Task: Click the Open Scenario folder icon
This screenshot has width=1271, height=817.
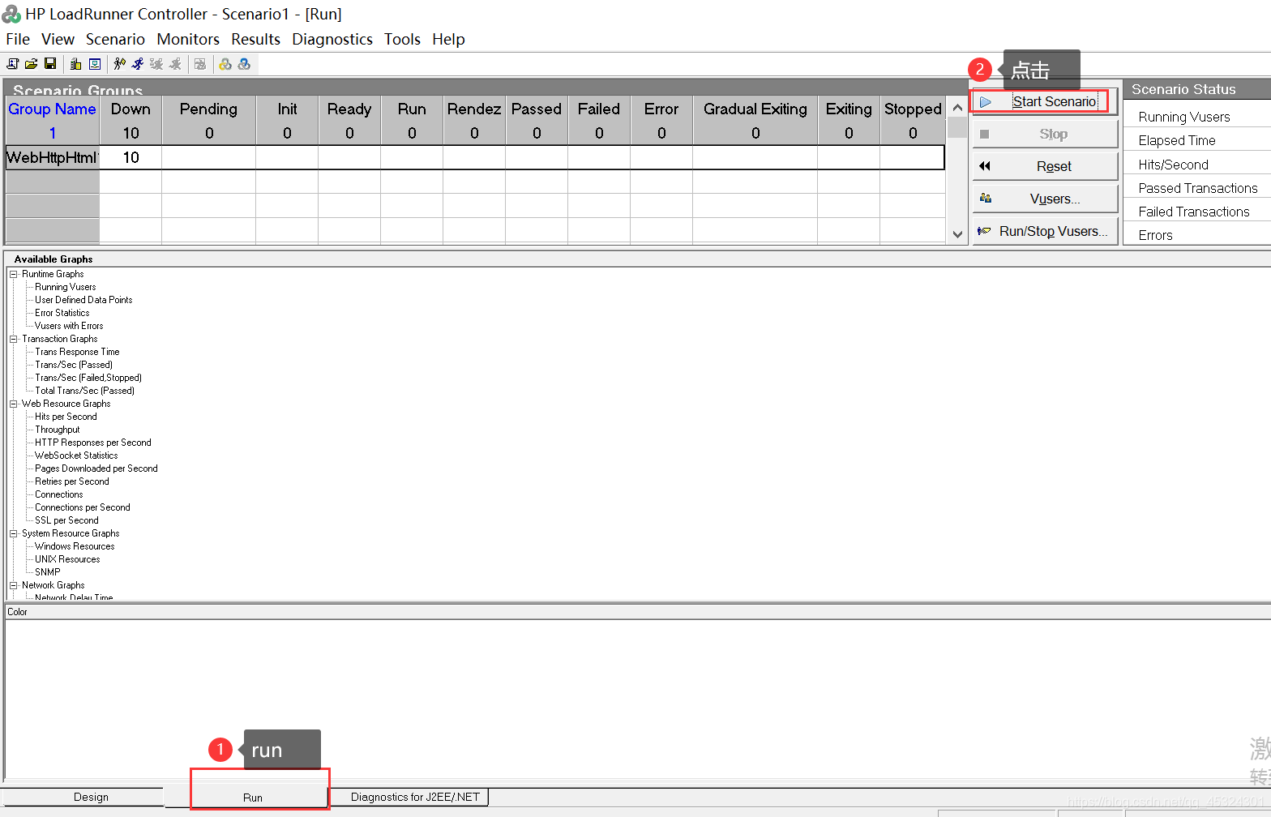Action: 32,64
